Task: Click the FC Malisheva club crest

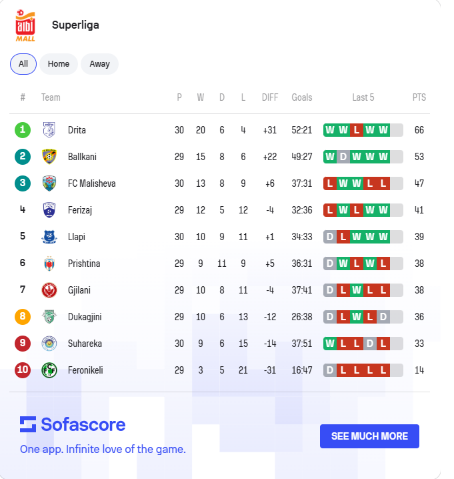Action: coord(49,183)
